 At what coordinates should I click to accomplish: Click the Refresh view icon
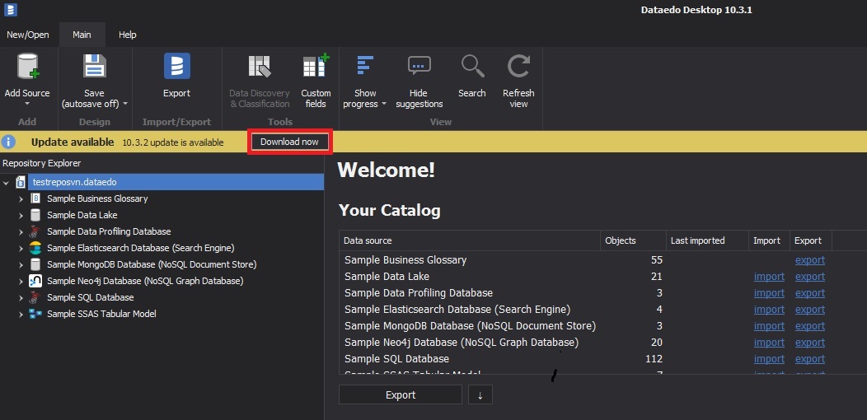pyautogui.click(x=518, y=67)
